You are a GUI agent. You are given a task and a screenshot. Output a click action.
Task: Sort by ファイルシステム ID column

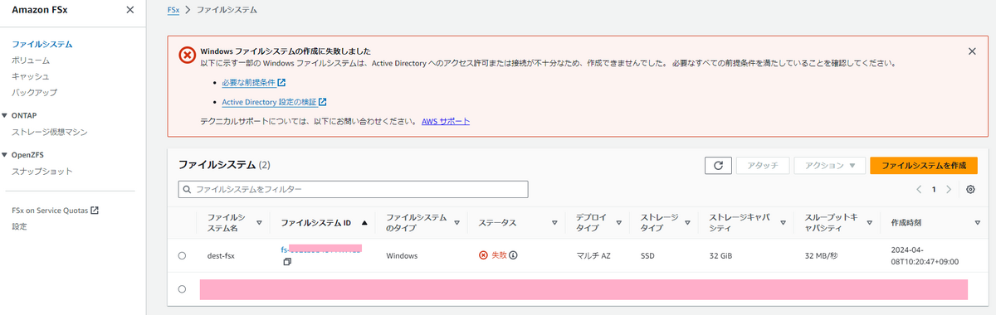point(364,223)
